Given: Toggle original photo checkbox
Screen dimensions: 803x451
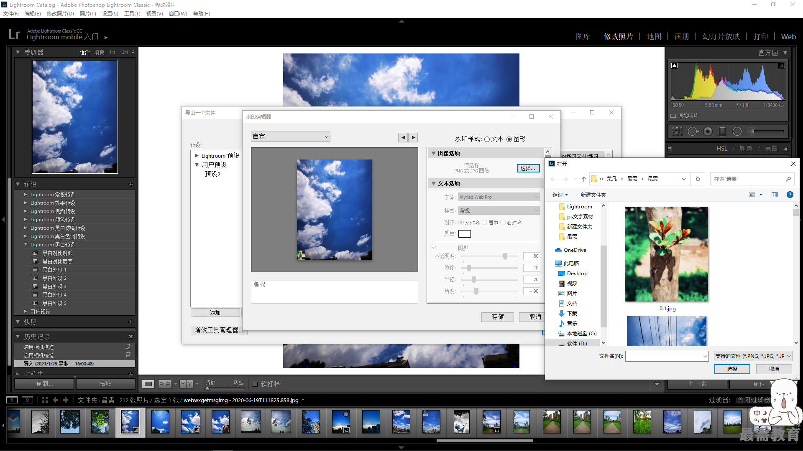Looking at the screenshot, I should [x=673, y=116].
